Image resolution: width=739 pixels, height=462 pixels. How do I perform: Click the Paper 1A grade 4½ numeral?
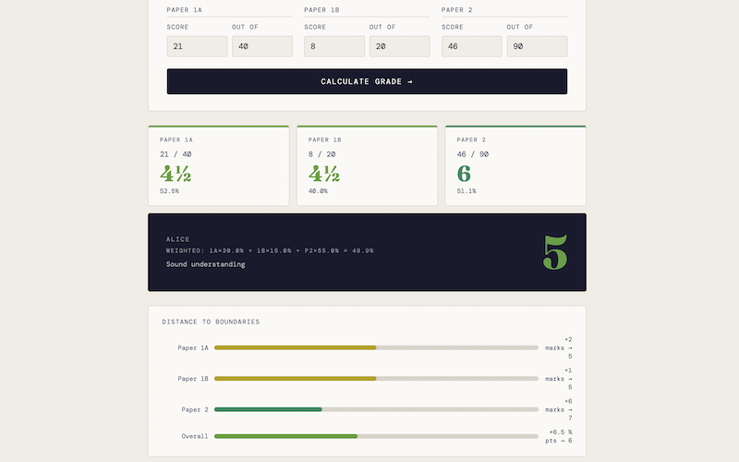point(176,174)
